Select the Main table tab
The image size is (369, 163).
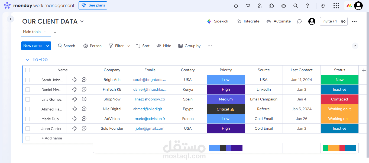click(x=32, y=32)
